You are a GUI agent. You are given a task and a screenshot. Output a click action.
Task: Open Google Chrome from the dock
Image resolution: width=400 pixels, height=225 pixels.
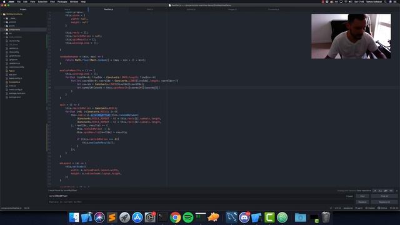click(x=175, y=217)
